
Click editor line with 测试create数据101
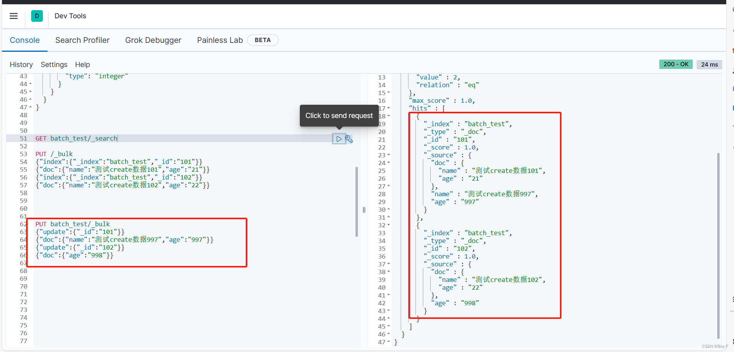coord(123,169)
